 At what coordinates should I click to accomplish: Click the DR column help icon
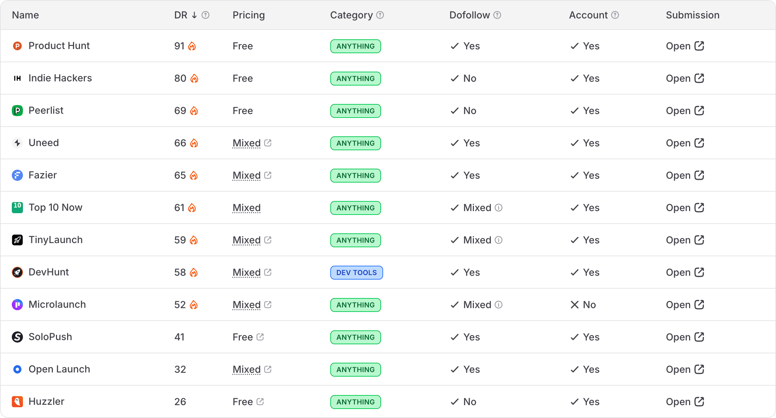click(205, 15)
